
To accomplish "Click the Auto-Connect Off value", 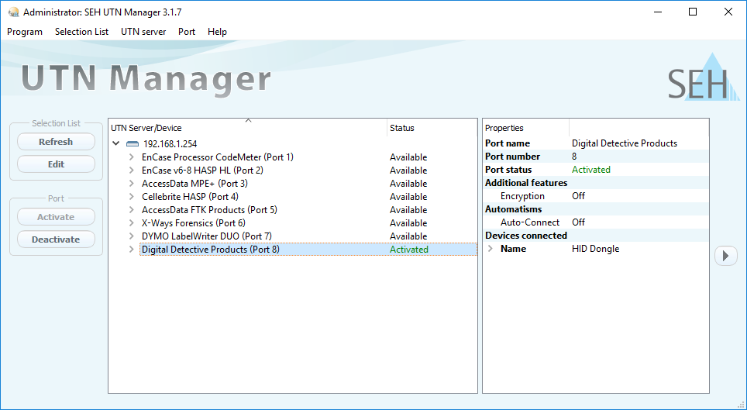I will [x=578, y=222].
